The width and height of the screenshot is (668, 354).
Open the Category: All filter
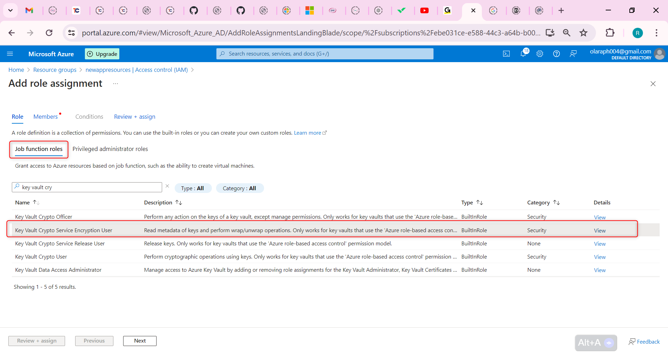[239, 188]
